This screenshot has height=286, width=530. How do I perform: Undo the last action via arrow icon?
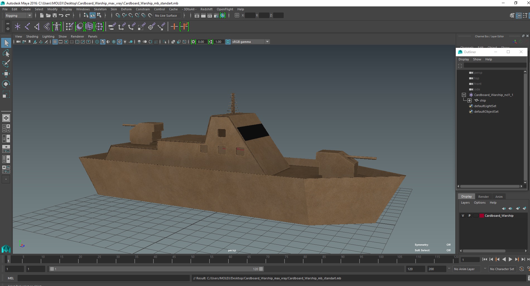(x=61, y=16)
